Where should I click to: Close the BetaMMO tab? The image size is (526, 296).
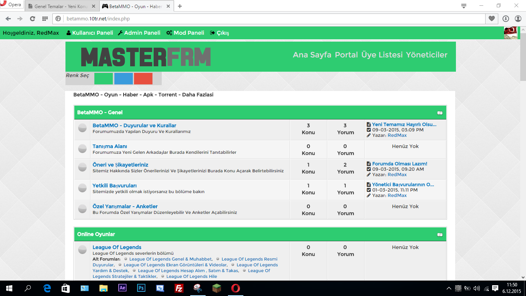tap(168, 6)
